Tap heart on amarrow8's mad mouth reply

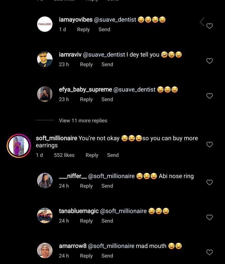pos(209,252)
